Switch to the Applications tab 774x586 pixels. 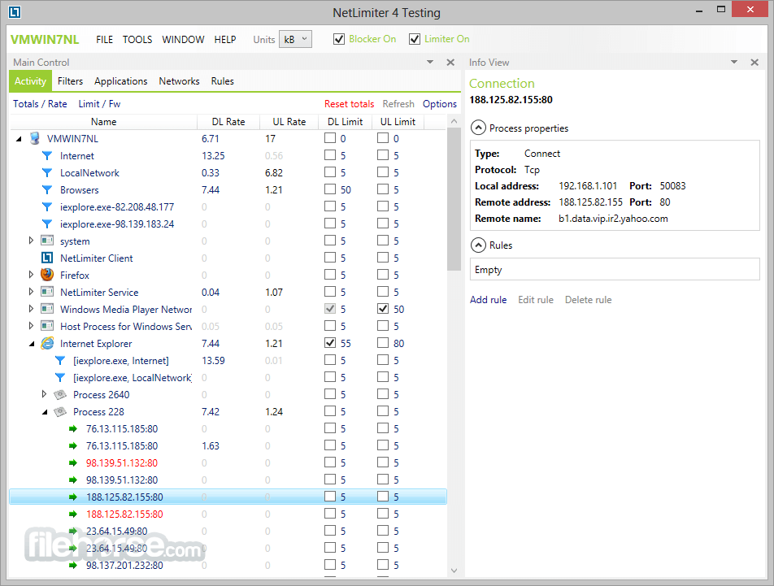pyautogui.click(x=121, y=81)
